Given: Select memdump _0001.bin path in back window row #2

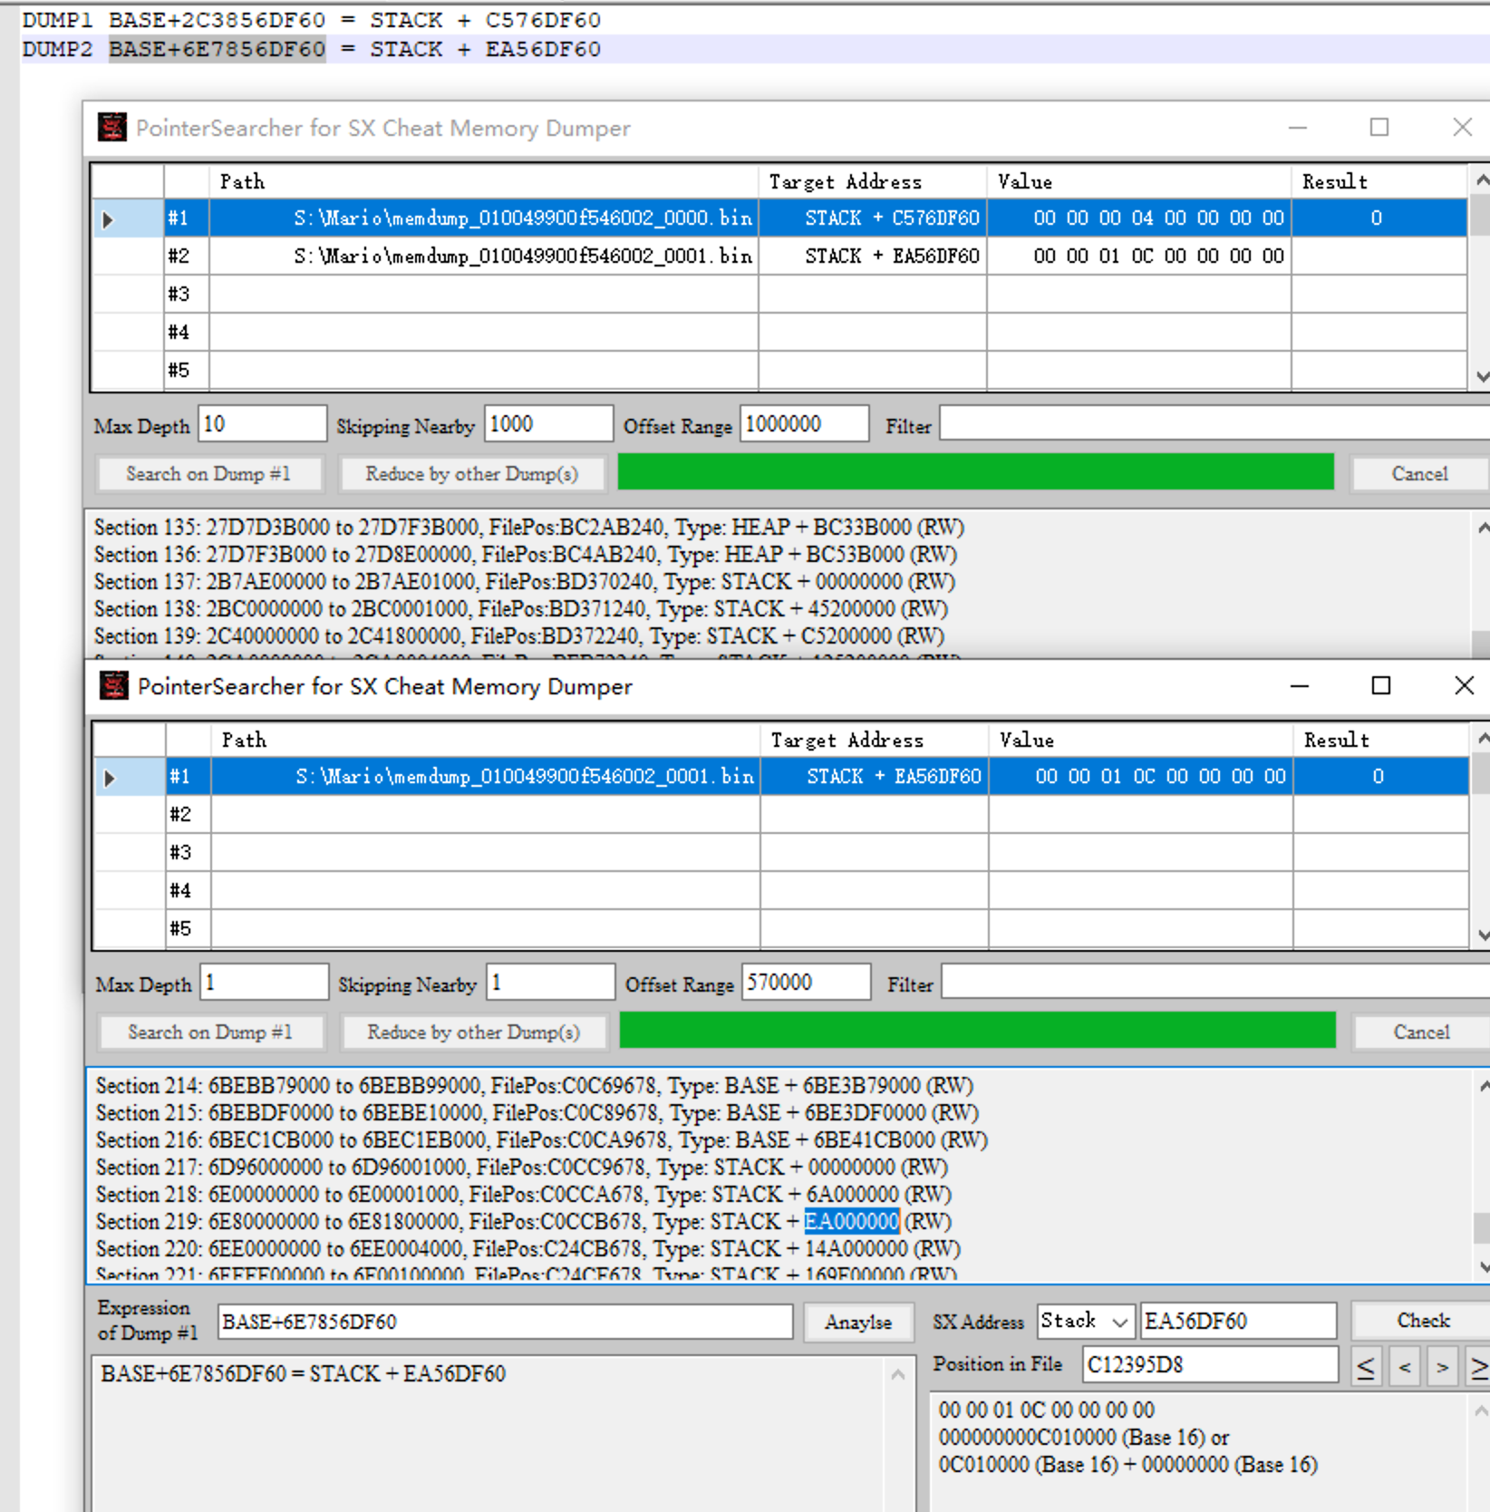Looking at the screenshot, I should 484,257.
